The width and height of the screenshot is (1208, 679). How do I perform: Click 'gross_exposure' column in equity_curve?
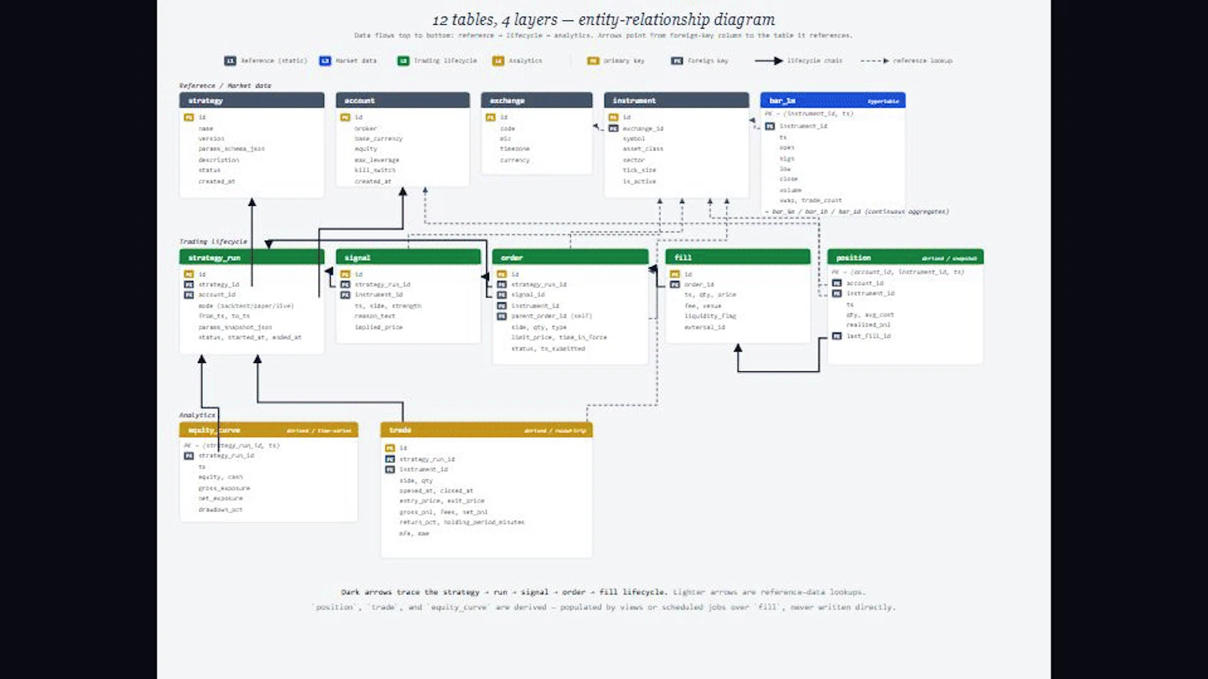(x=224, y=488)
